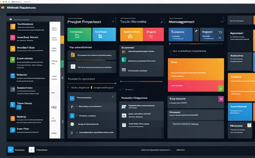Screen dimensions: 255x158
Task: Click the white square icon button in bottom bar
Action: click(32, 150)
